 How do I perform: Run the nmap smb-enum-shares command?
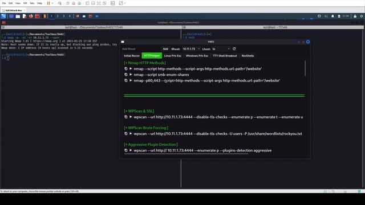pyautogui.click(x=131, y=75)
